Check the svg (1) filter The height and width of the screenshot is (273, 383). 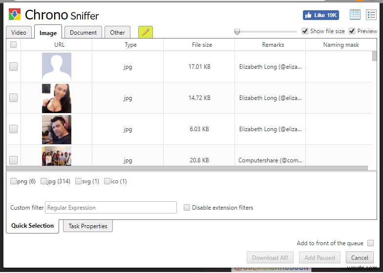click(x=78, y=181)
